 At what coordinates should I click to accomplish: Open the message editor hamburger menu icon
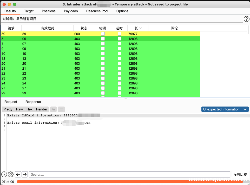[x=61, y=109]
